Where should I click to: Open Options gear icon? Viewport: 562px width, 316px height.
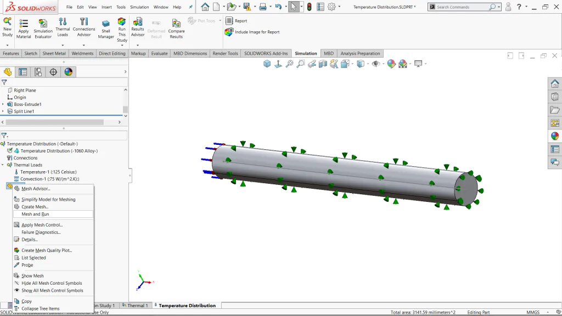pyautogui.click(x=331, y=7)
